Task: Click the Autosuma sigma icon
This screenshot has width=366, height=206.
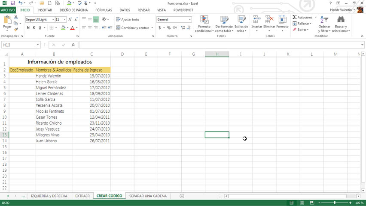Action: tap(295, 18)
